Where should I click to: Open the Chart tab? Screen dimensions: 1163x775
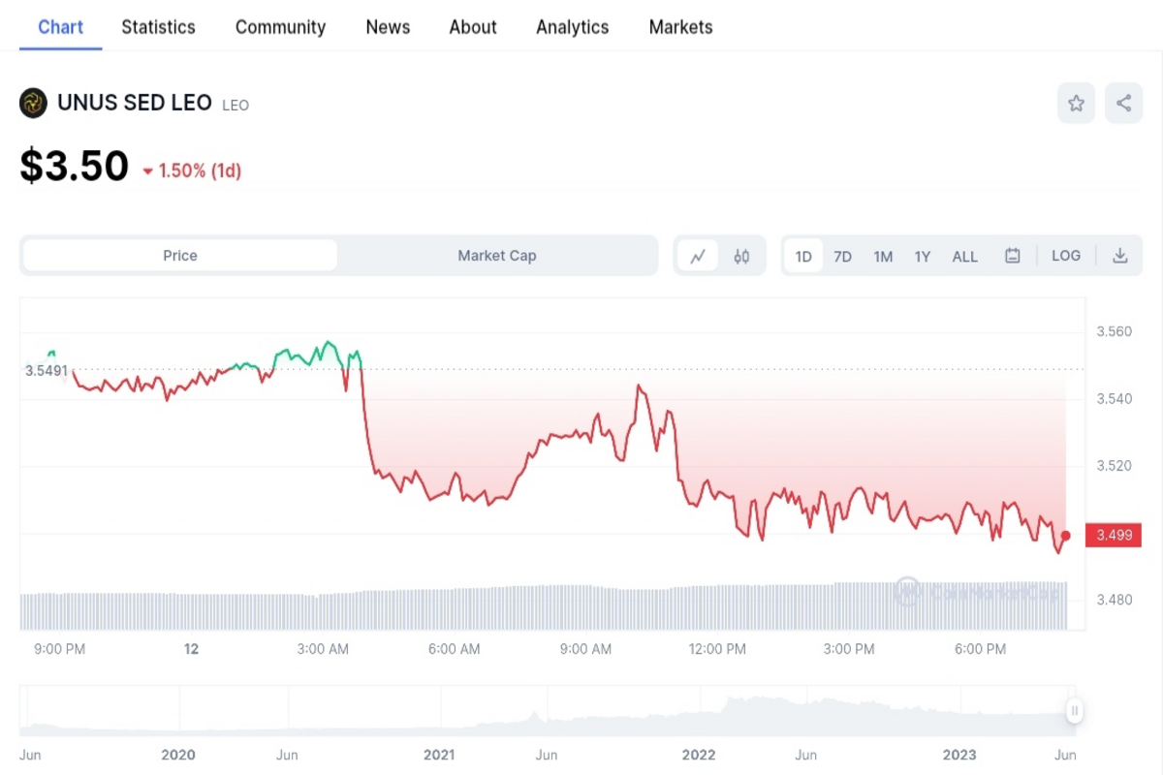point(61,27)
